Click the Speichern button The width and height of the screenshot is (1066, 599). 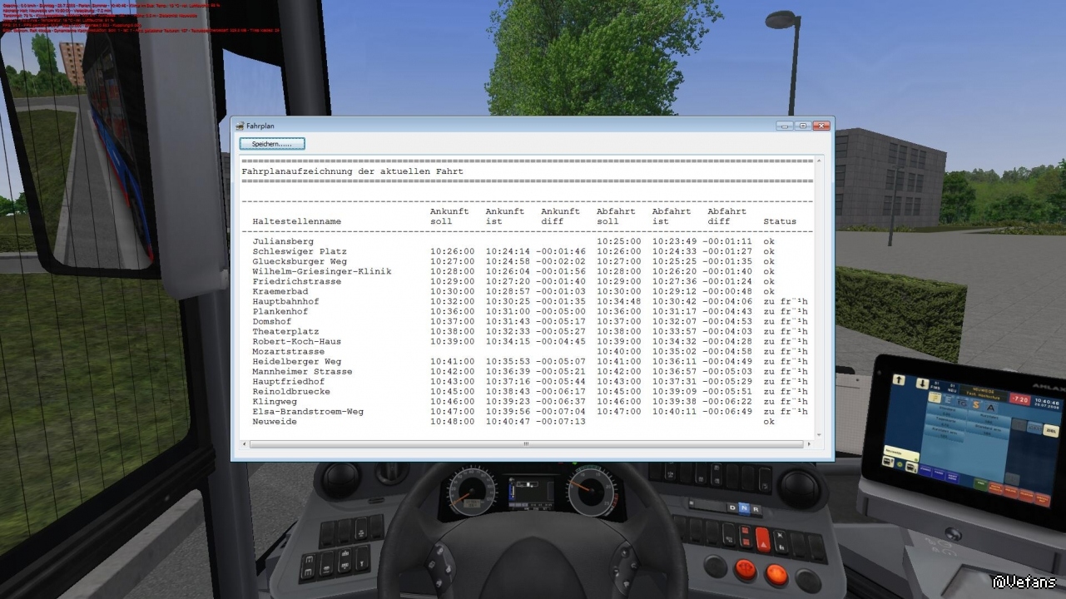coord(272,144)
